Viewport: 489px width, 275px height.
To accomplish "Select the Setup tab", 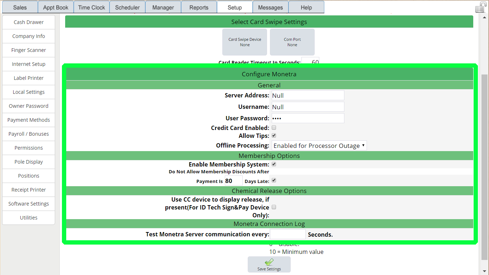I will click(234, 7).
